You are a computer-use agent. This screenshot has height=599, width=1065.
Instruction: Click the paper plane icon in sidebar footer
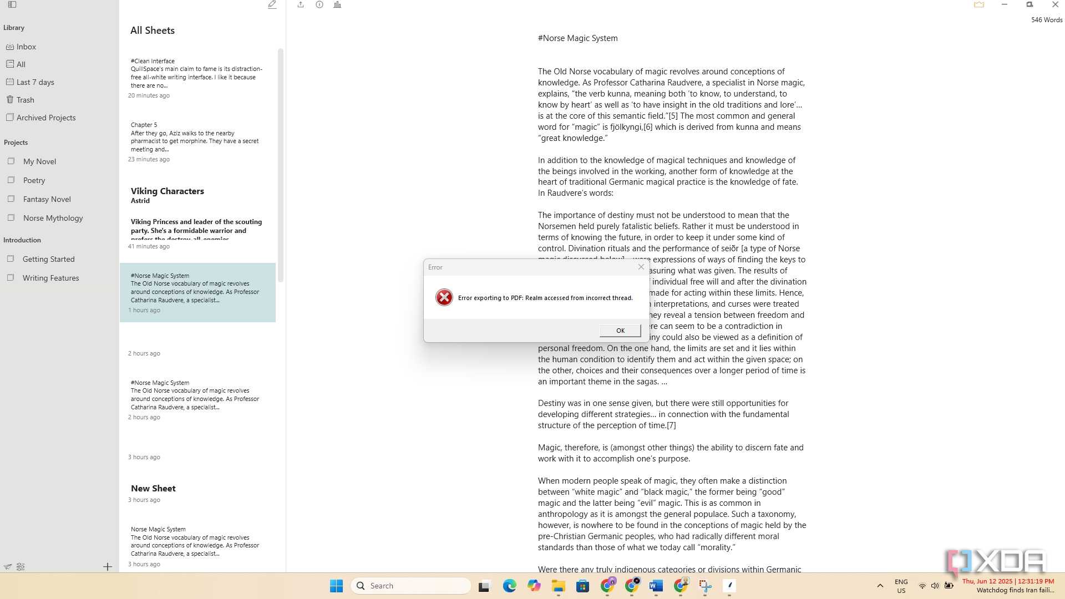click(8, 567)
